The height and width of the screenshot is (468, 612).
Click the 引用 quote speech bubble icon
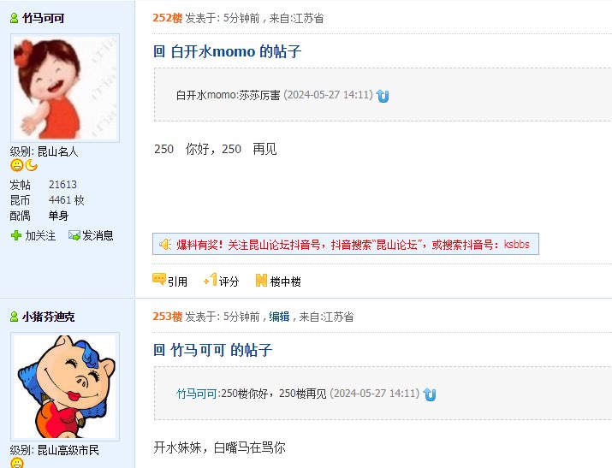pyautogui.click(x=159, y=280)
